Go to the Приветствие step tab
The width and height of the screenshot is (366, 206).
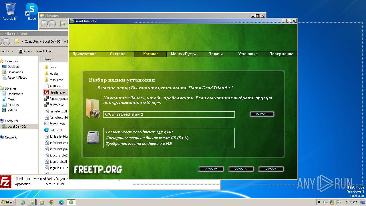tap(85, 54)
